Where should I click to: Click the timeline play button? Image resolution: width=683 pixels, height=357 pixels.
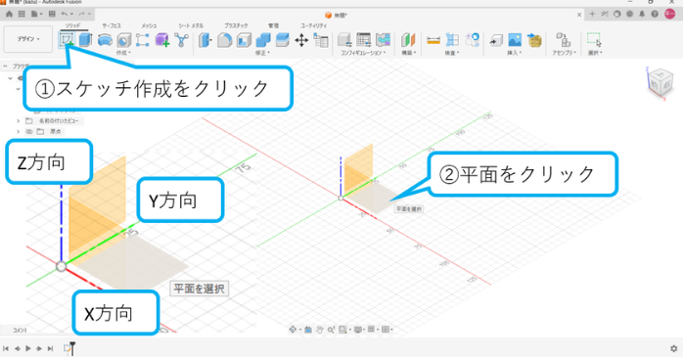(28, 348)
